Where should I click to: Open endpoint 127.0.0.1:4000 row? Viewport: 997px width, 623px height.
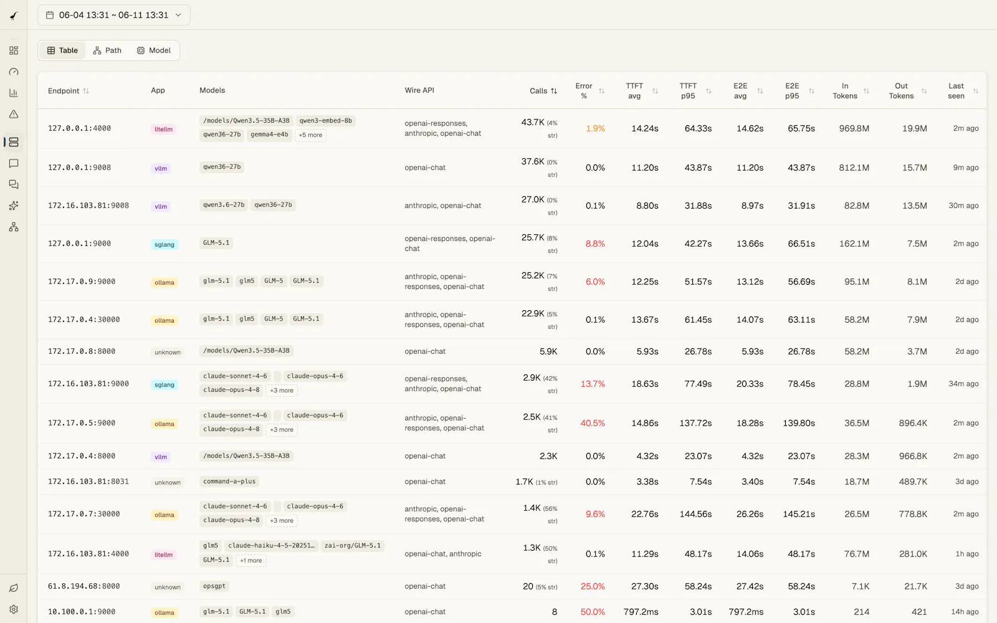pyautogui.click(x=512, y=128)
